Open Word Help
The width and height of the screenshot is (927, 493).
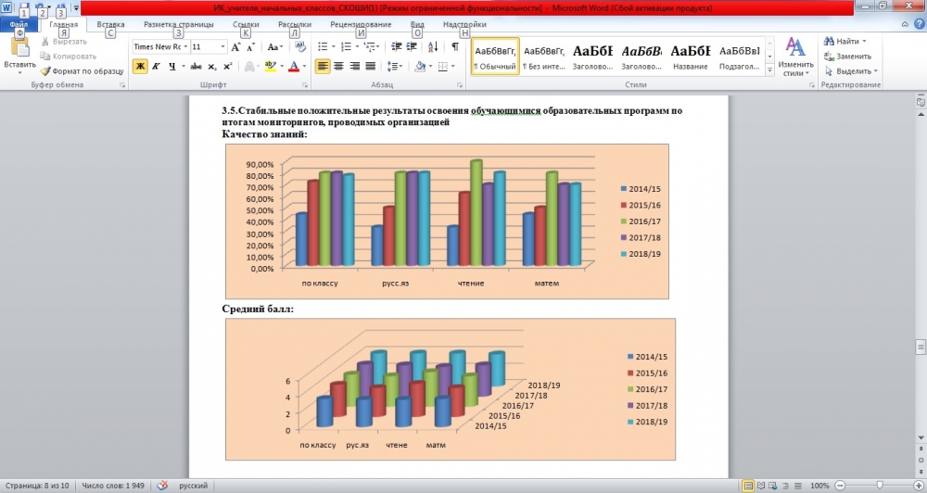pyautogui.click(x=920, y=24)
